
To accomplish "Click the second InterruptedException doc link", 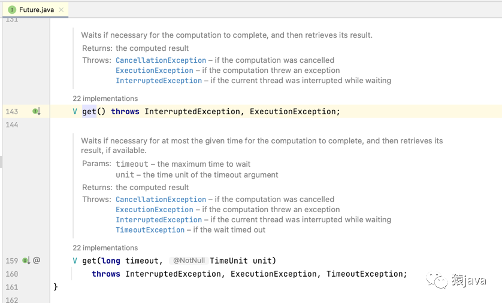I will 159,220.
